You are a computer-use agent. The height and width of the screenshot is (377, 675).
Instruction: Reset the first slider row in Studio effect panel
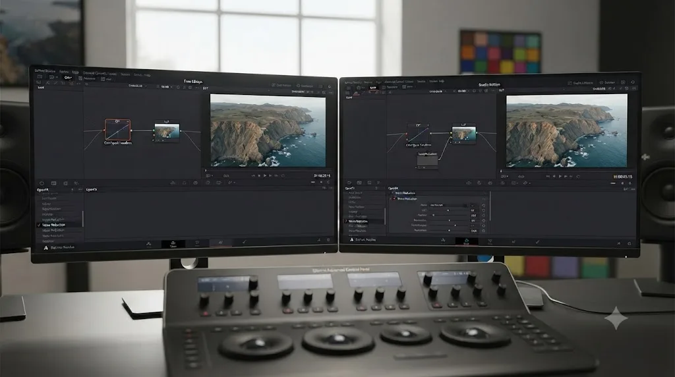pos(483,210)
